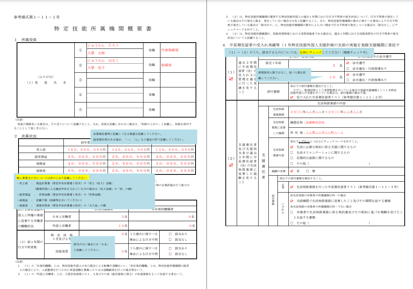The height and width of the screenshot is (289, 413).
Task: Check 該当あり box in the 特定技能 row
Action: (x=170, y=234)
